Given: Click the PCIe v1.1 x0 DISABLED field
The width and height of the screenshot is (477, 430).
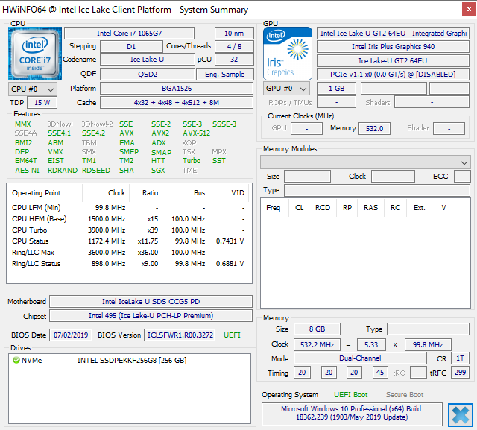Looking at the screenshot, I should pos(393,75).
